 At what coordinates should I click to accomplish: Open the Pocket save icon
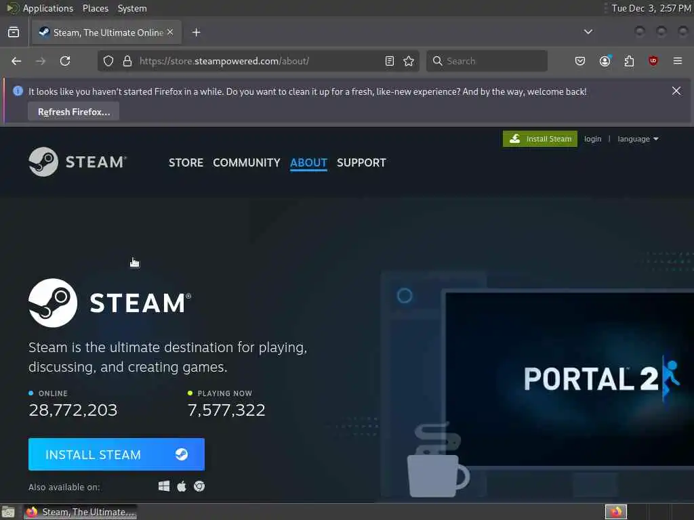[580, 61]
